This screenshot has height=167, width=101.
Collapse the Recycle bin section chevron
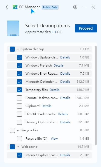[x=18, y=130]
